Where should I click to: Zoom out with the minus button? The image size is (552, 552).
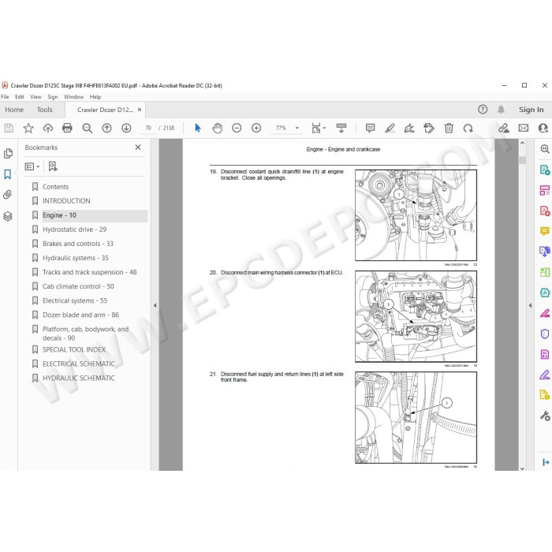237,128
